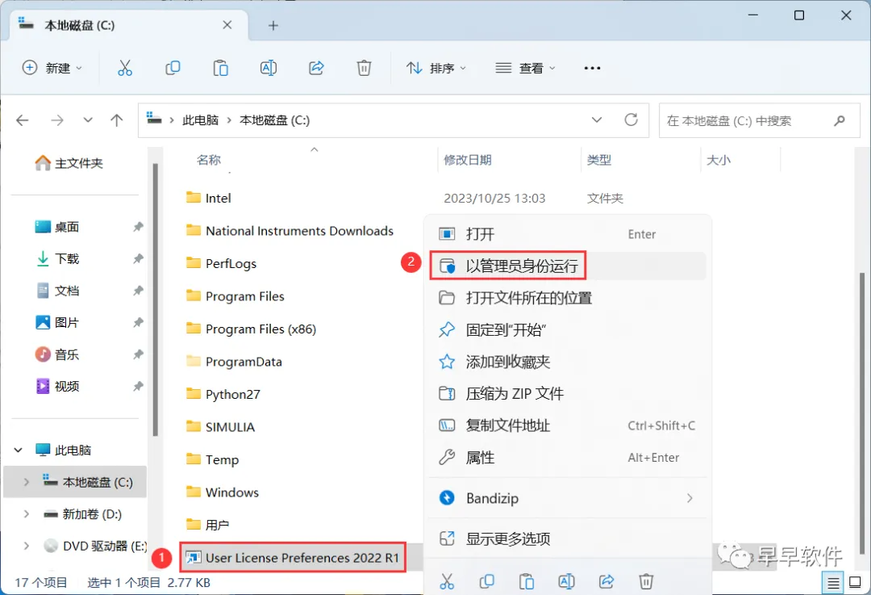Select the Program Files (x86) folder

(x=251, y=329)
